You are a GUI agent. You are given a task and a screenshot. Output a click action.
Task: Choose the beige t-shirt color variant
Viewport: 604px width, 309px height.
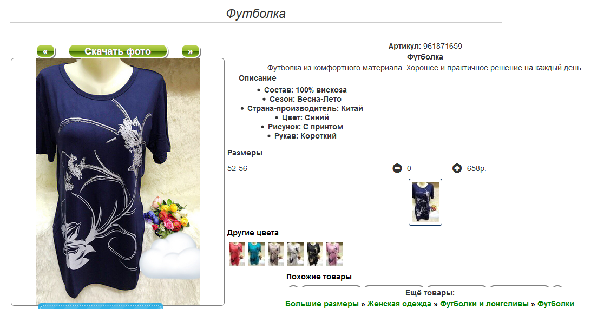[276, 254]
